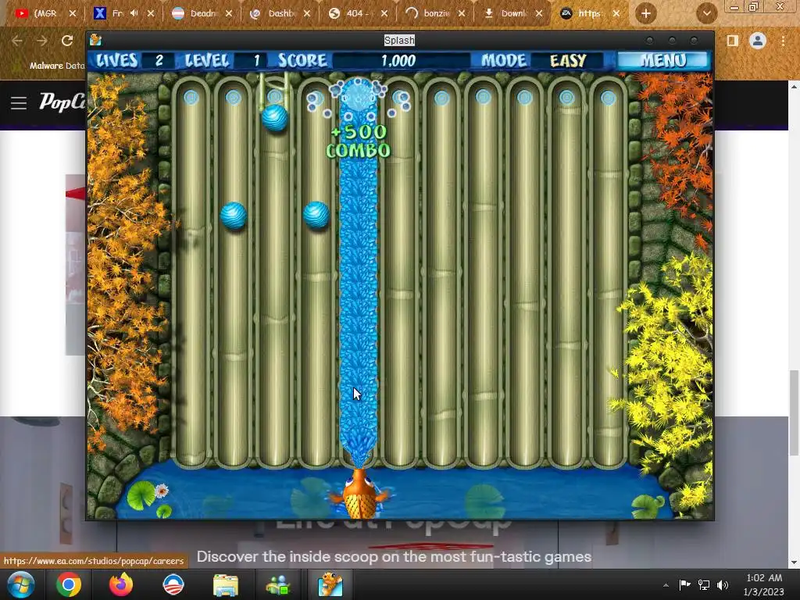Click the SCORE value 1,000
The image size is (800, 600).
tap(398, 61)
